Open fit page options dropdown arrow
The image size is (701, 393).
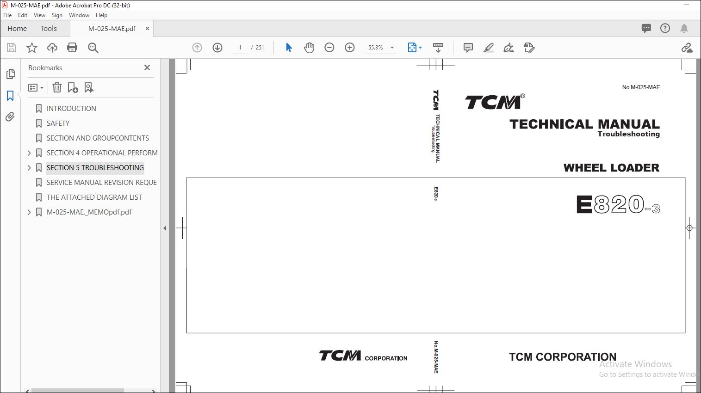[x=420, y=48]
